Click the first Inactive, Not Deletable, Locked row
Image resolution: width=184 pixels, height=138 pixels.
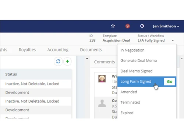pyautogui.click(x=36, y=84)
